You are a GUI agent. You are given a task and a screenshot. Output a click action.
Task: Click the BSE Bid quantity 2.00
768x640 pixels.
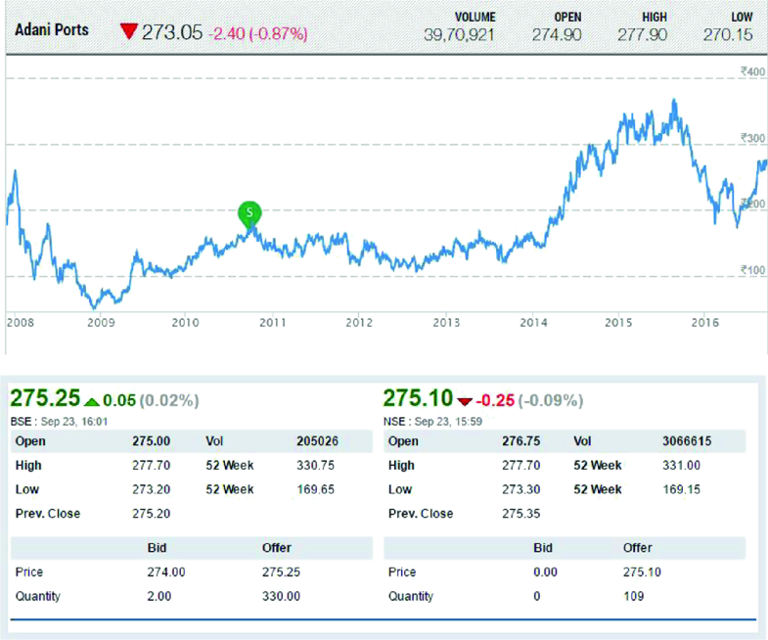coord(159,596)
